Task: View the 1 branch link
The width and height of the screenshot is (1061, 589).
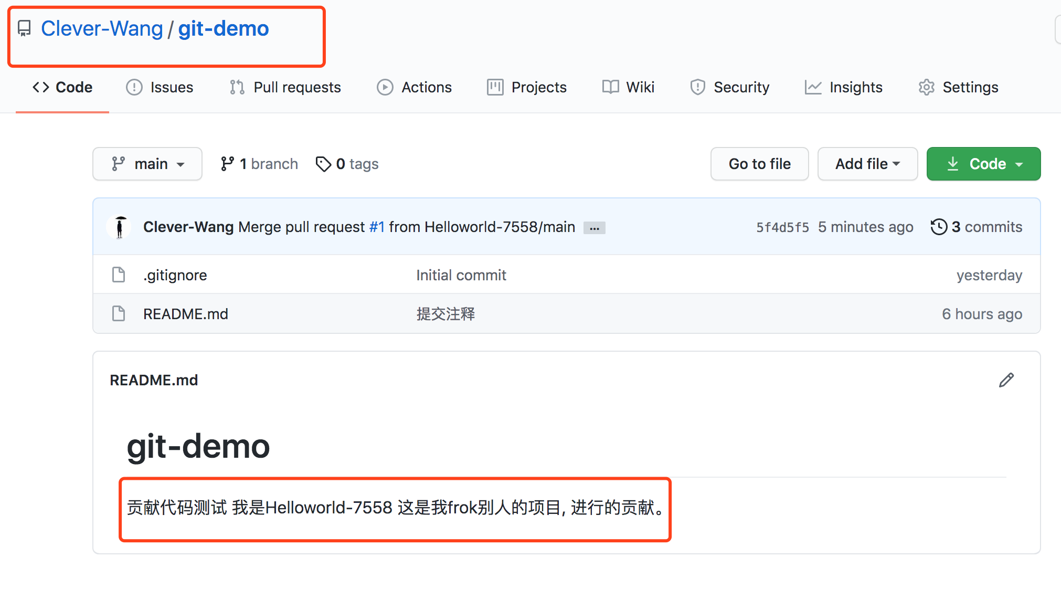Action: click(x=259, y=164)
